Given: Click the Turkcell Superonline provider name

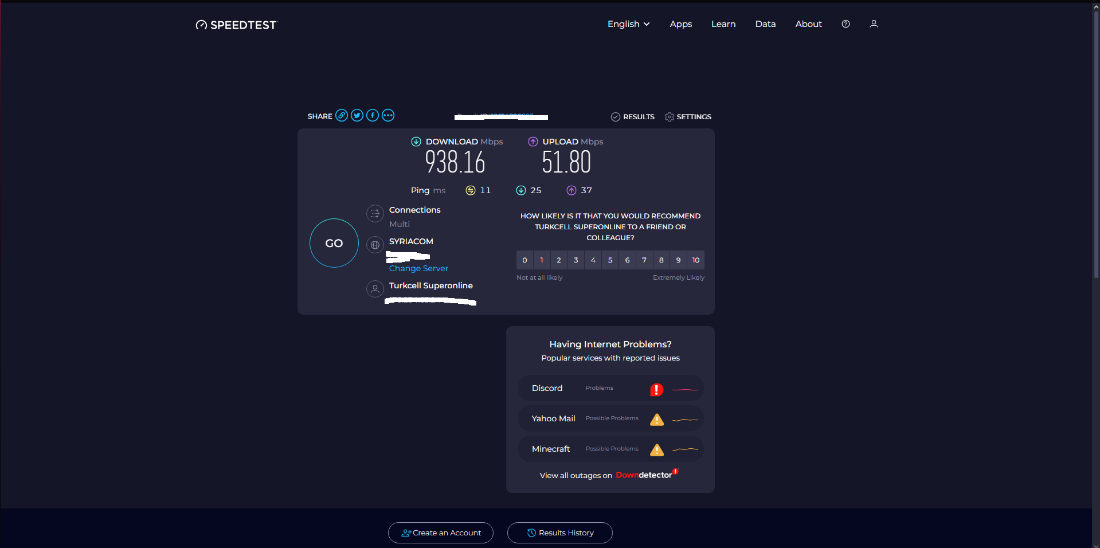Looking at the screenshot, I should click(x=431, y=285).
